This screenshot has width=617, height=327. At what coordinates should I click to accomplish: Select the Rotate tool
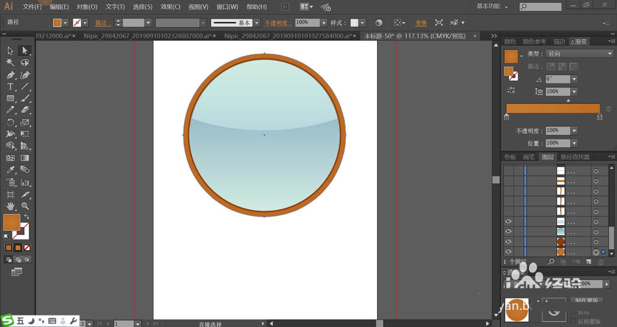[x=10, y=122]
